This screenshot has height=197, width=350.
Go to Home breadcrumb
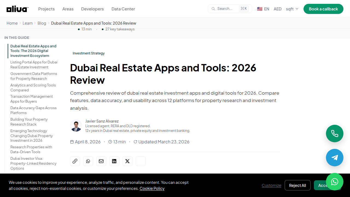(12, 23)
